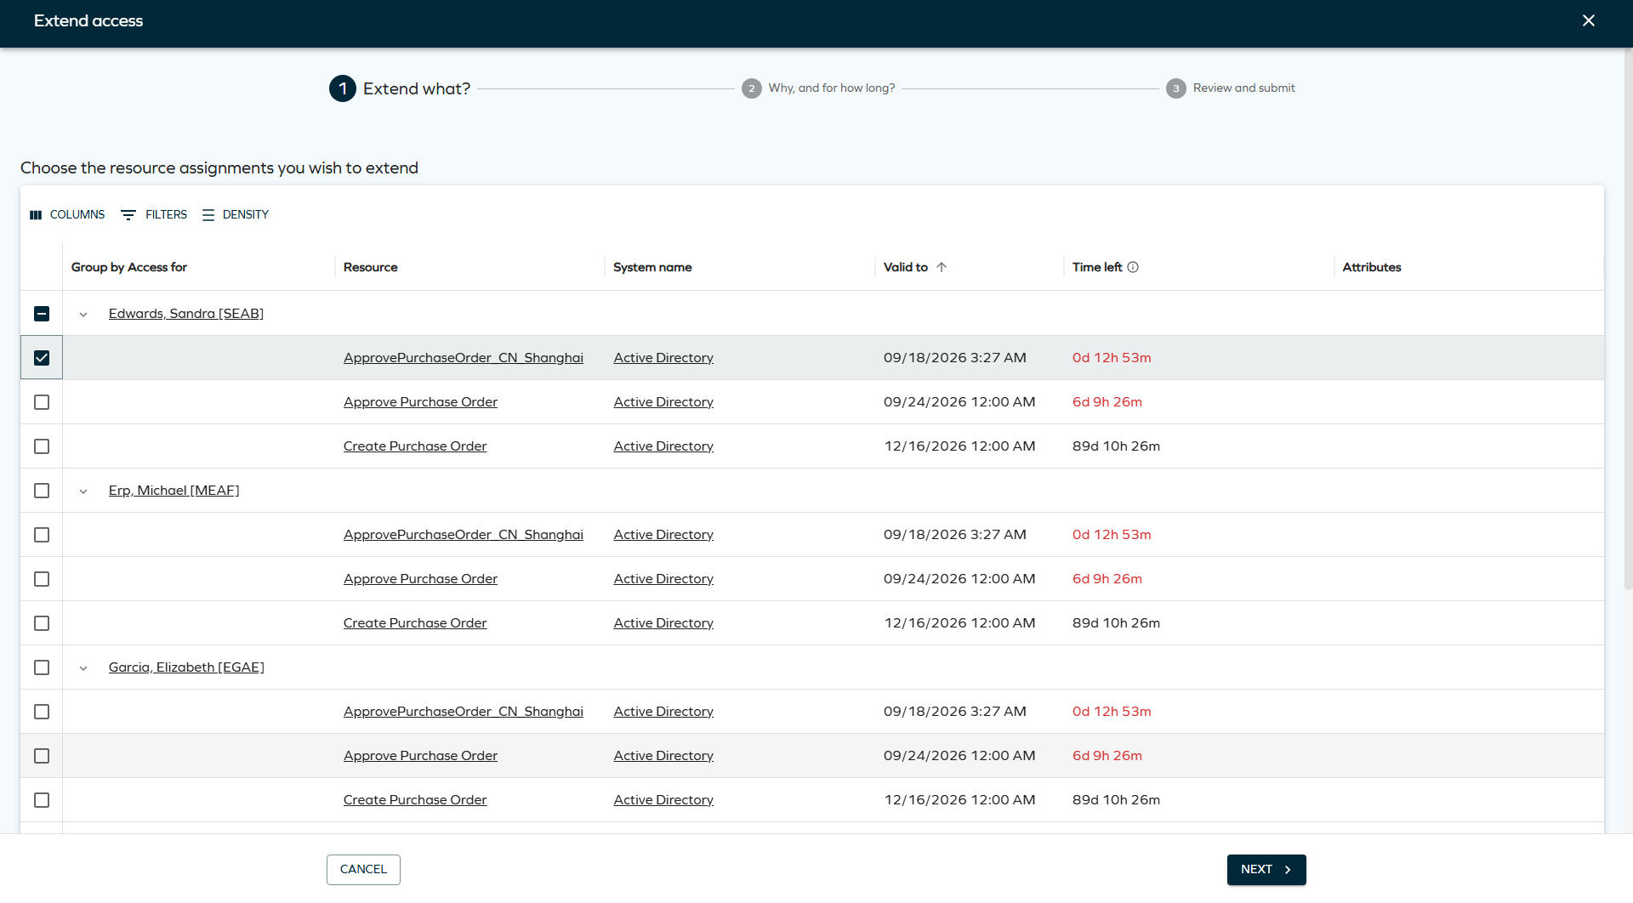
Task: Open Michael's Create Purchase Order link
Action: pos(415,623)
